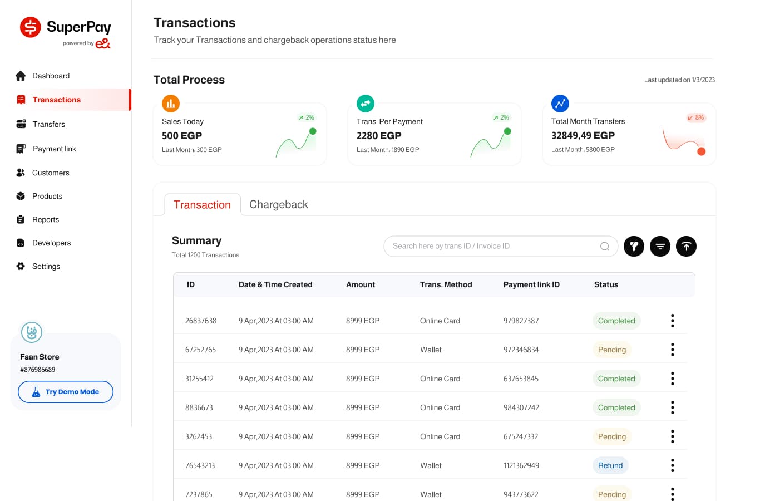Open row menu for transaction 26837638
Image resolution: width=760 pixels, height=501 pixels.
pyautogui.click(x=673, y=321)
